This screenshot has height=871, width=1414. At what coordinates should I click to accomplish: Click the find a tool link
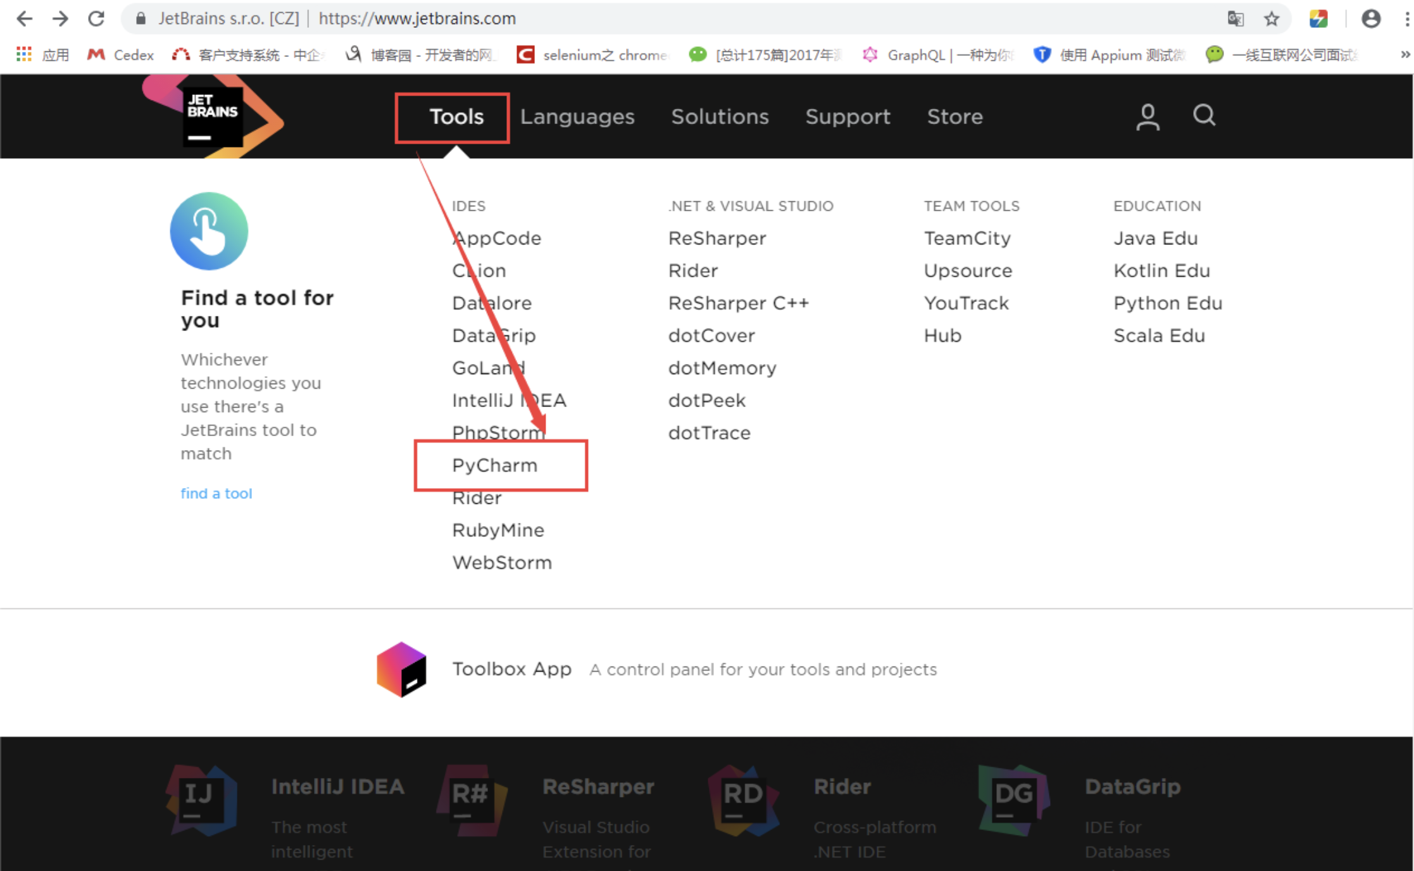tap(216, 494)
